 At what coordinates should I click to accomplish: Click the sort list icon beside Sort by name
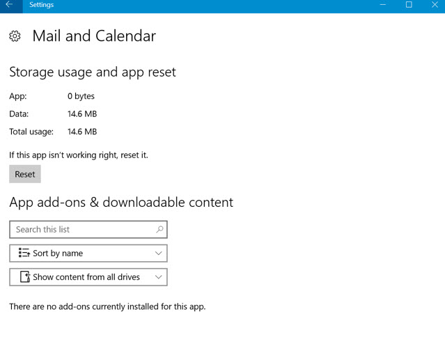coord(24,253)
